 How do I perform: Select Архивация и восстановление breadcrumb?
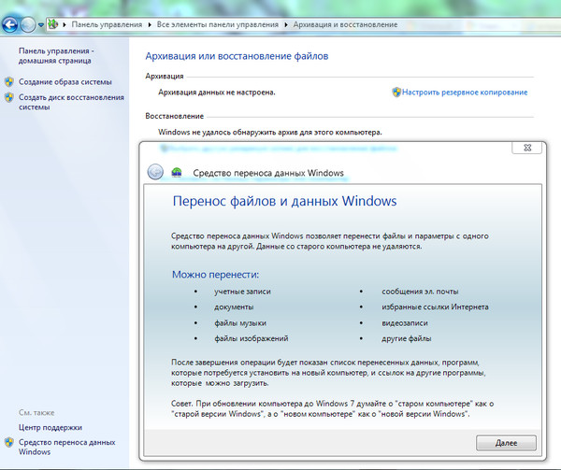[345, 24]
